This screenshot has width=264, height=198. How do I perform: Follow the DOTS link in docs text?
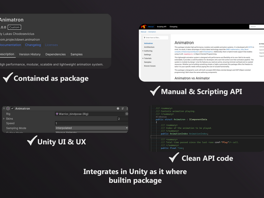[250, 47]
